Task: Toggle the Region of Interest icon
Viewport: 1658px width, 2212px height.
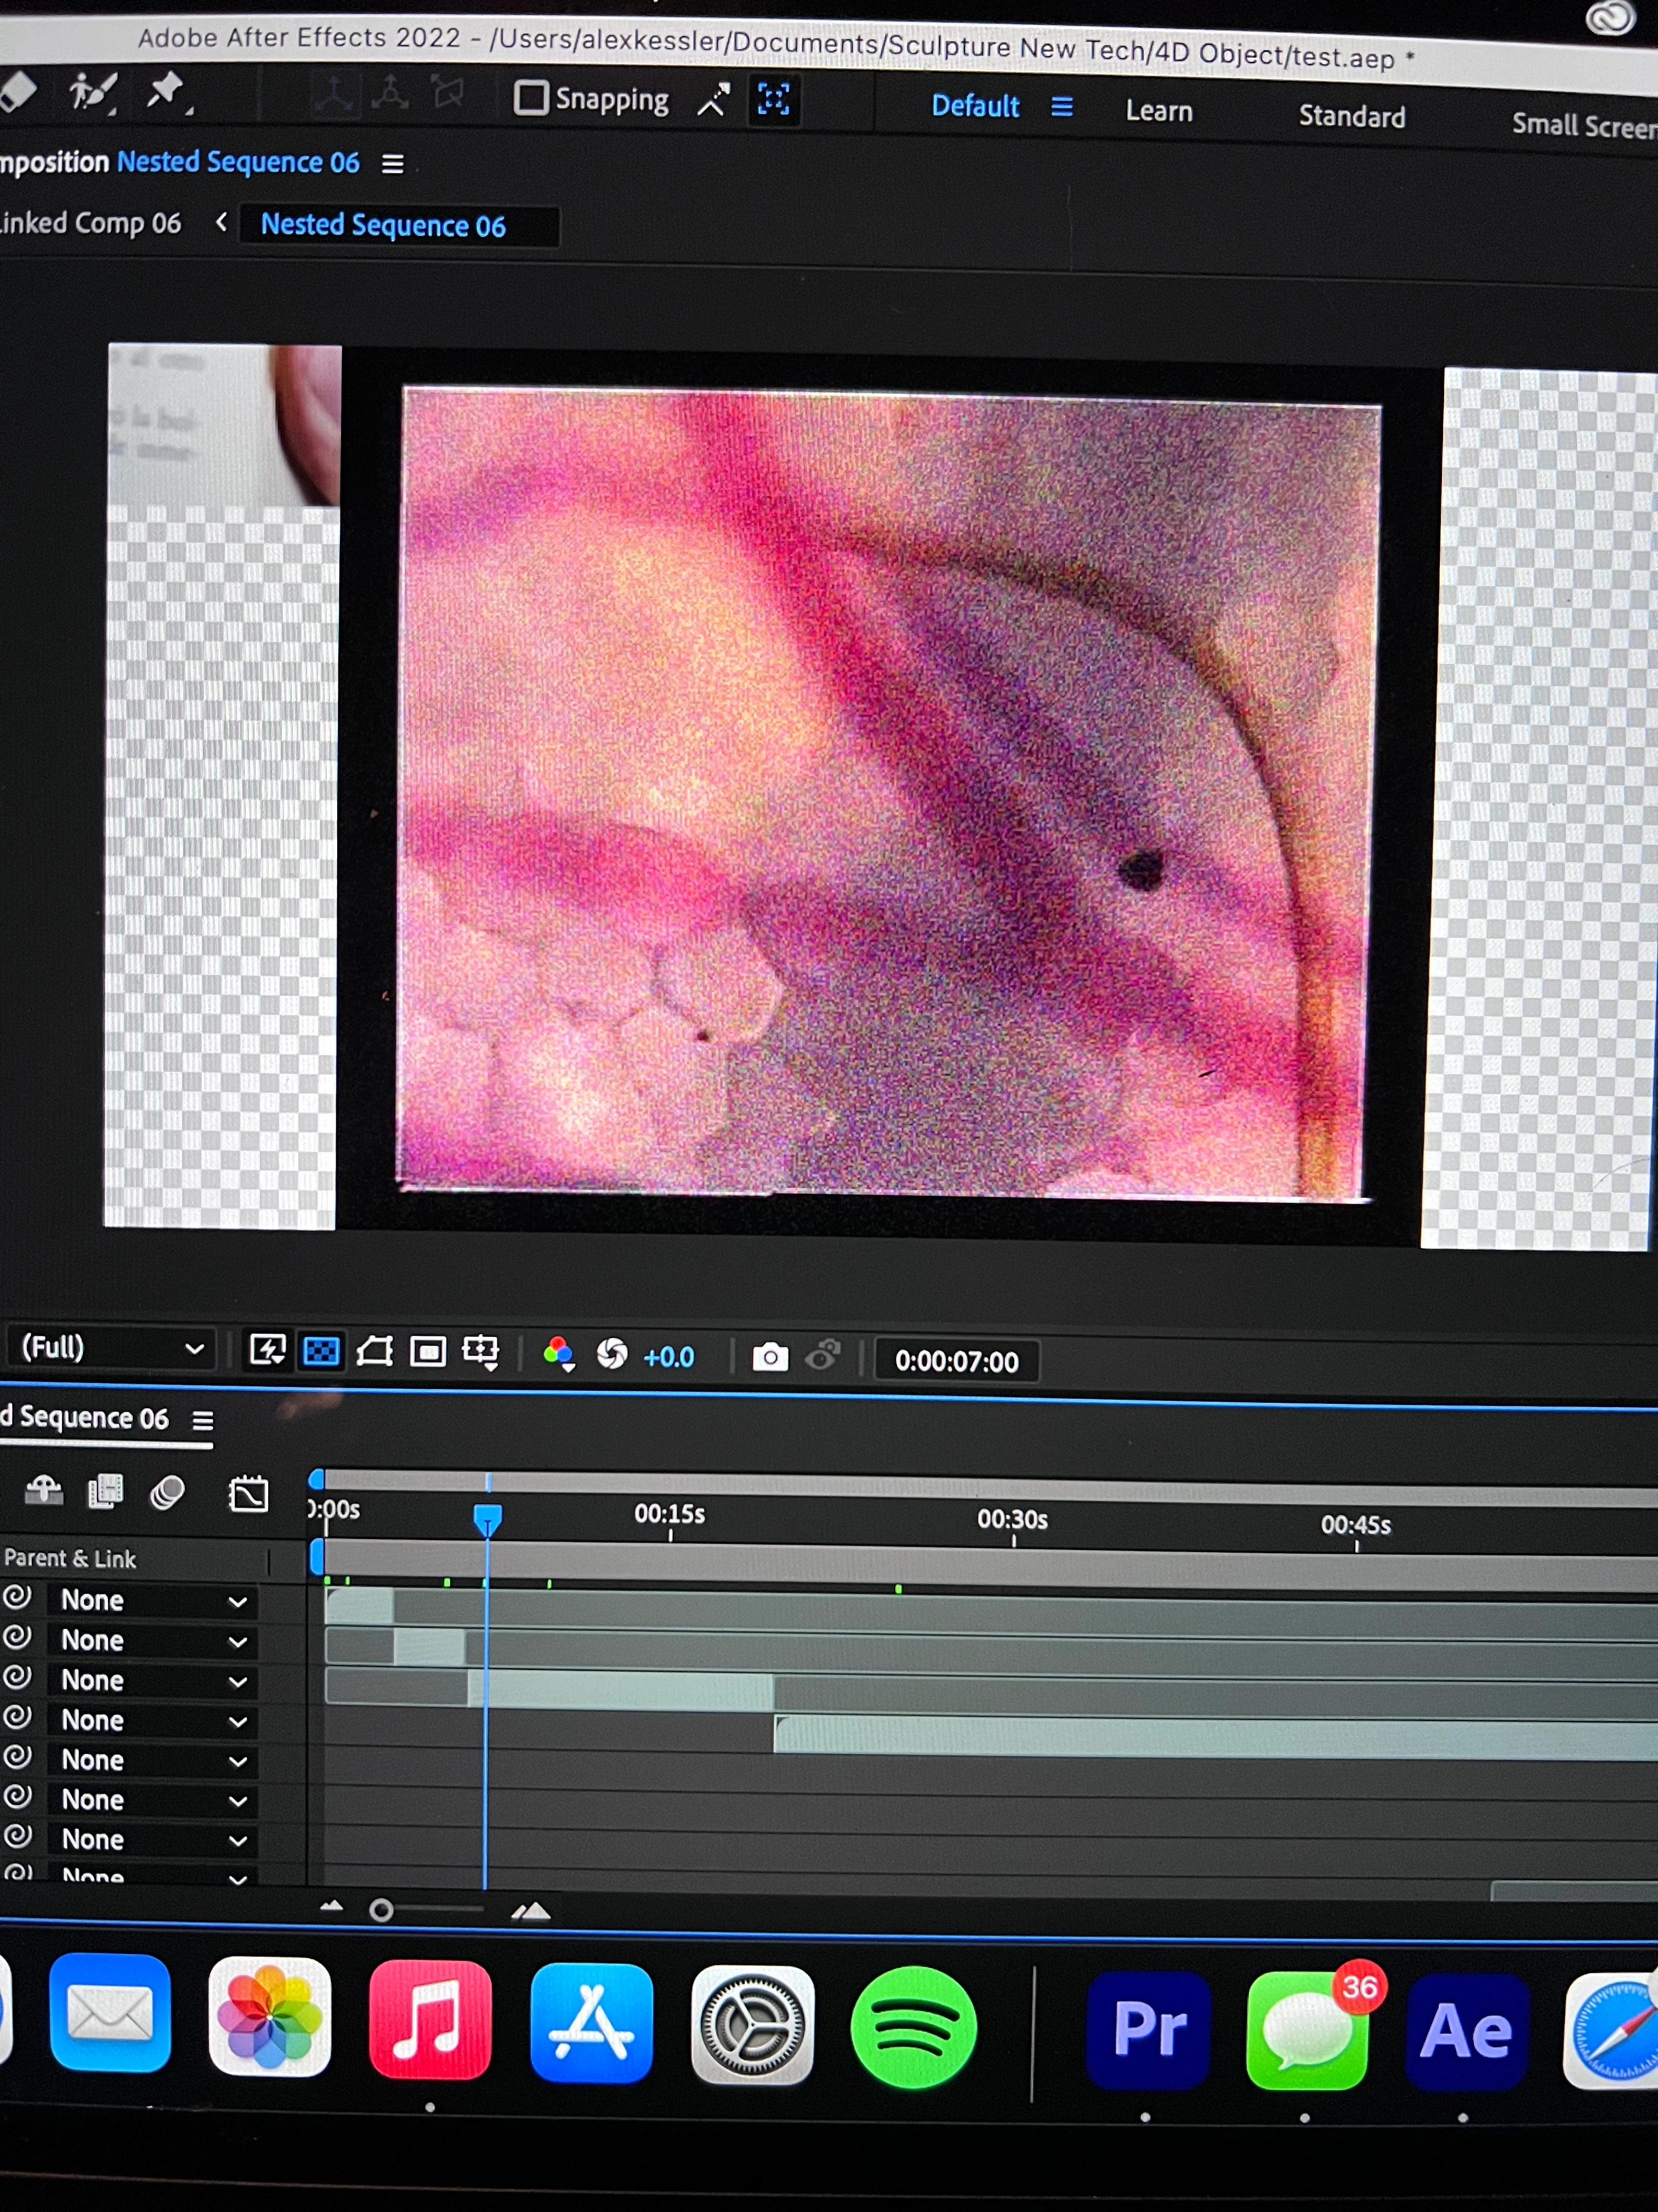Action: (428, 1352)
